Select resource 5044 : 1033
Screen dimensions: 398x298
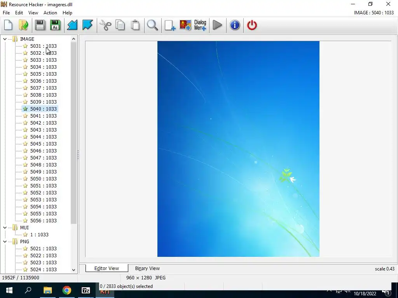(44, 137)
